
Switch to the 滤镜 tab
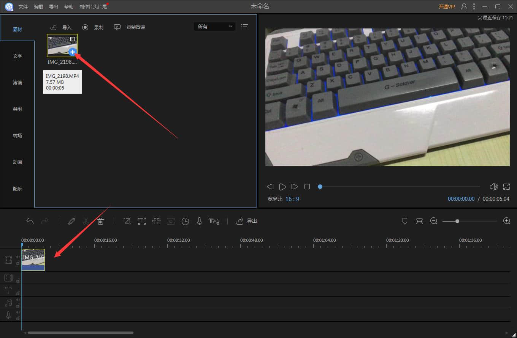click(17, 82)
